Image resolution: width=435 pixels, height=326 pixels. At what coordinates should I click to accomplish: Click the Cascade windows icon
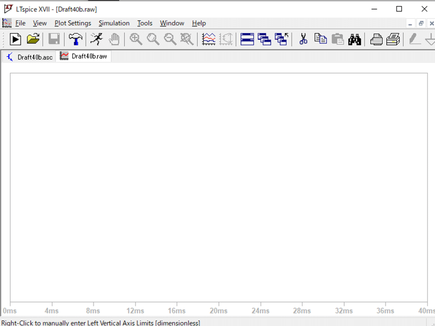(264, 39)
